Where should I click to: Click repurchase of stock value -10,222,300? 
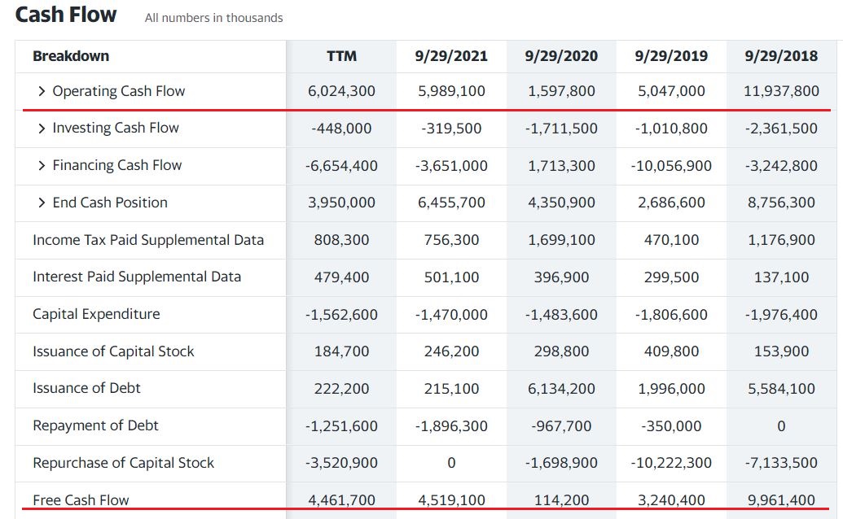[x=671, y=463]
